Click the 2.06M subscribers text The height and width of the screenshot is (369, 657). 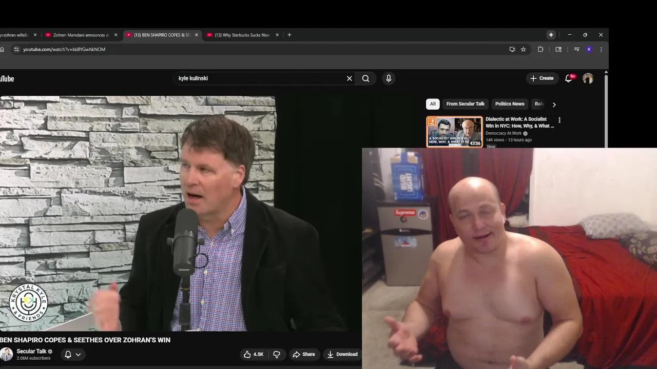[x=33, y=358]
